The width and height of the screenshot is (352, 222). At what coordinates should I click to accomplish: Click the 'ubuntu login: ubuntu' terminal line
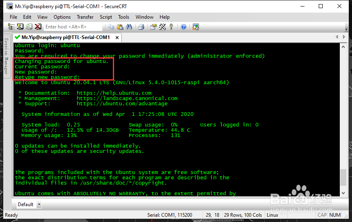pyautogui.click(x=48, y=46)
